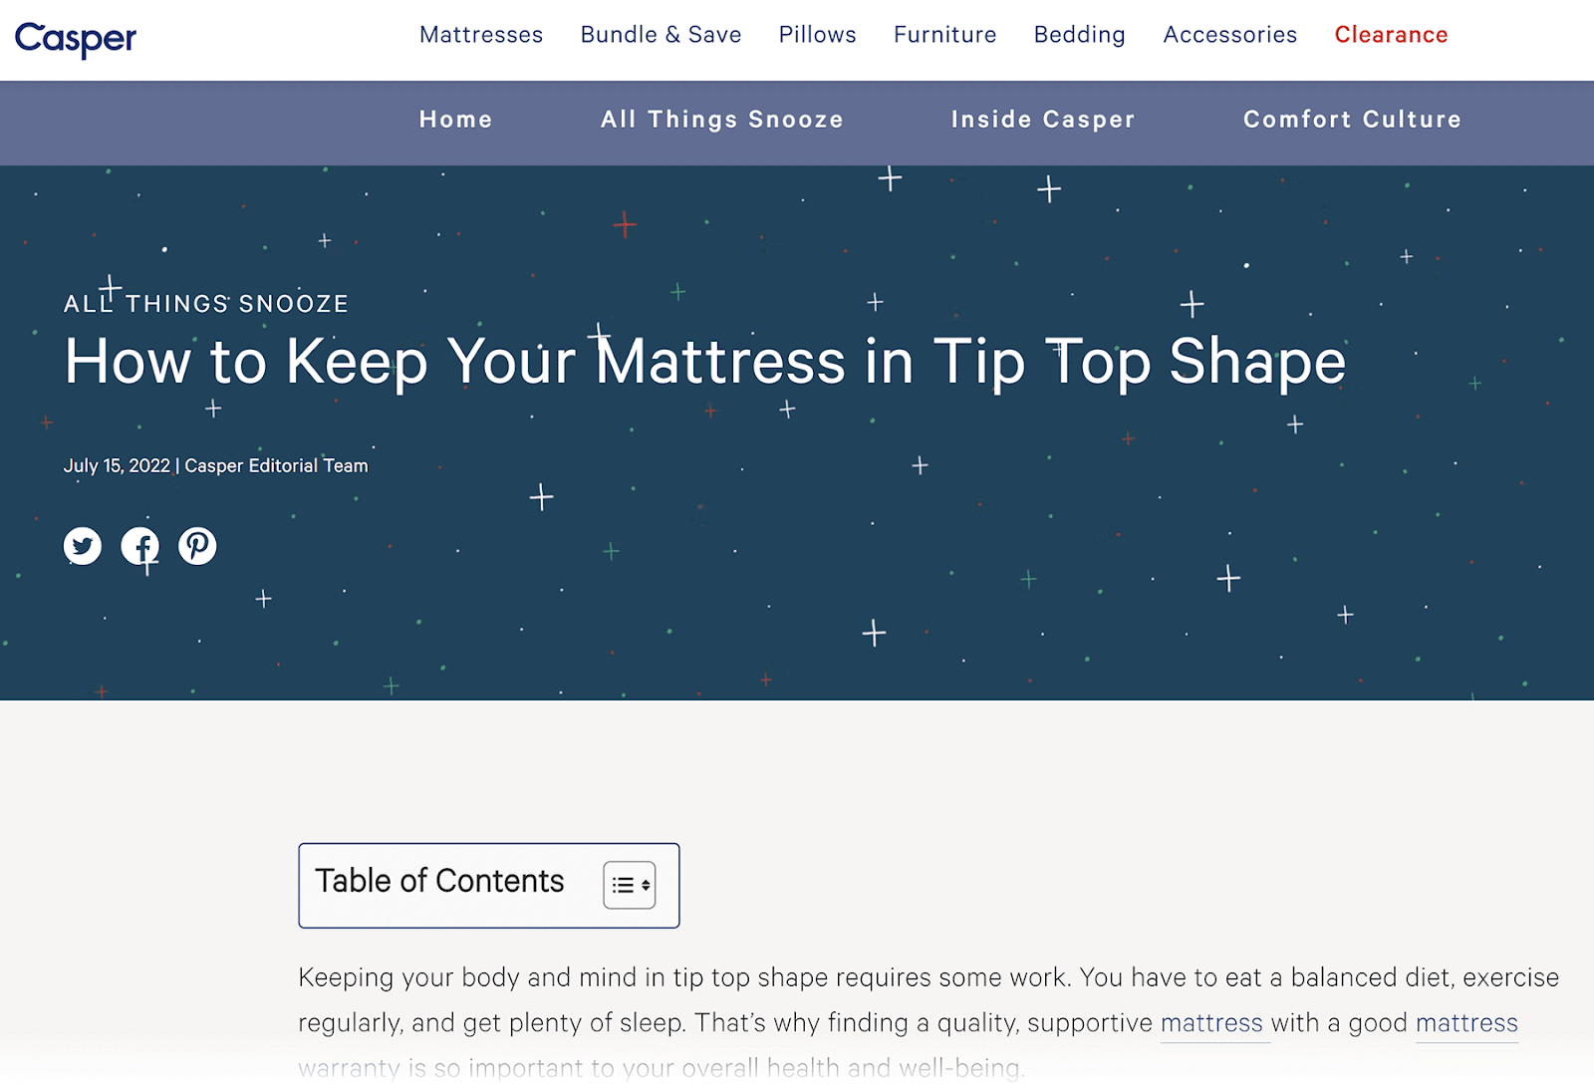Share article on Twitter
The height and width of the screenshot is (1090, 1594).
pos(83,546)
